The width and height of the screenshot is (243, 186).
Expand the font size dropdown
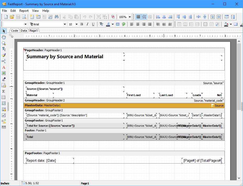tap(76, 24)
